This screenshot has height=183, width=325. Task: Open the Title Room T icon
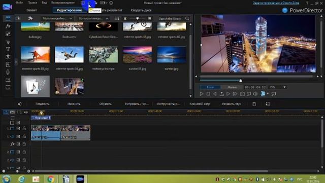8,49
